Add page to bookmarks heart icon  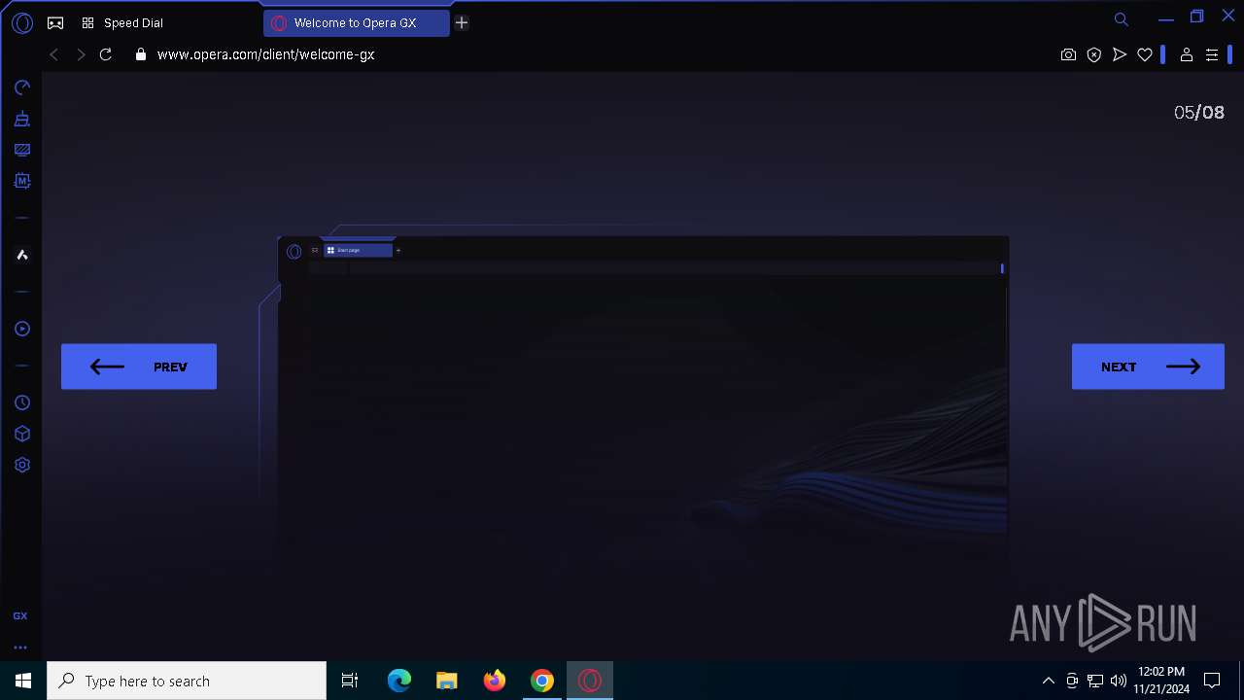point(1145,54)
